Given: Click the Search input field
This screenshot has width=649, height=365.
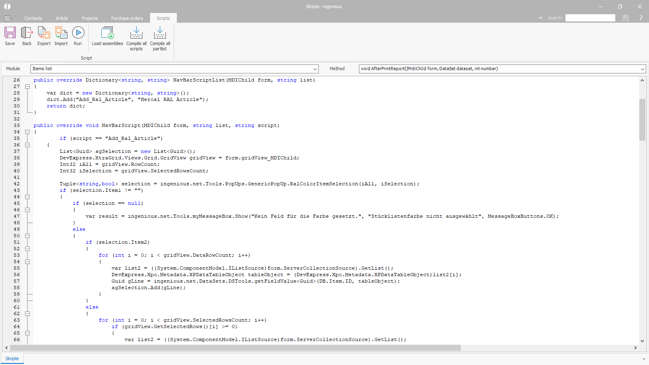Looking at the screenshot, I should point(590,18).
